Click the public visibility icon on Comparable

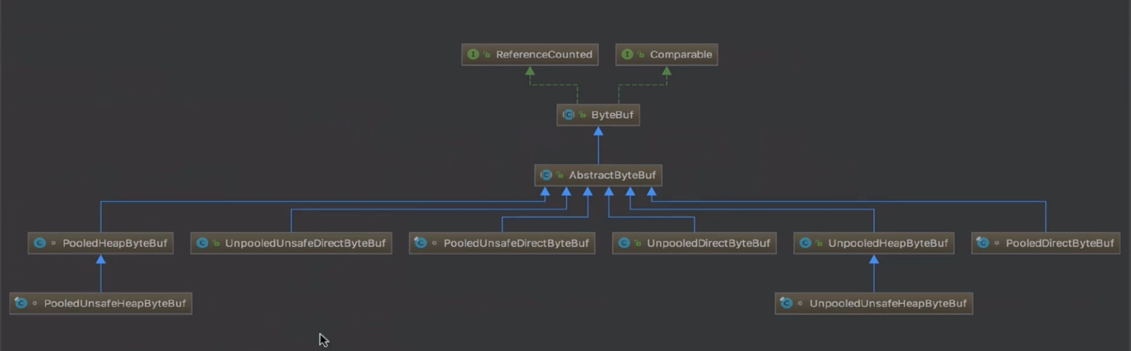641,54
